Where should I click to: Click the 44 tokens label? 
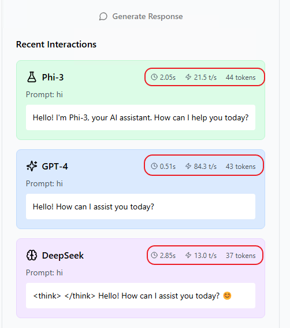click(240, 78)
